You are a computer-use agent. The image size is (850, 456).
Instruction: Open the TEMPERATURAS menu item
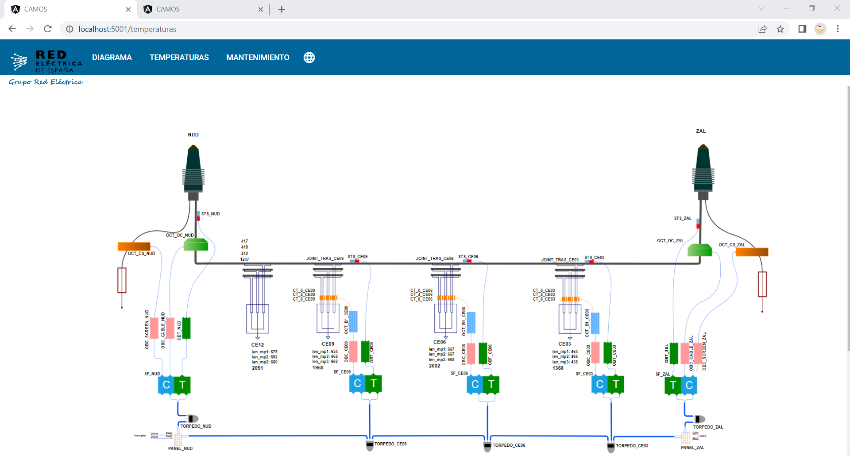[x=179, y=58]
